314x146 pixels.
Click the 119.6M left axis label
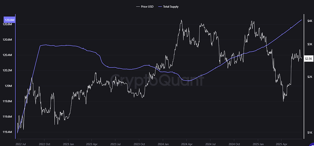[8, 117]
